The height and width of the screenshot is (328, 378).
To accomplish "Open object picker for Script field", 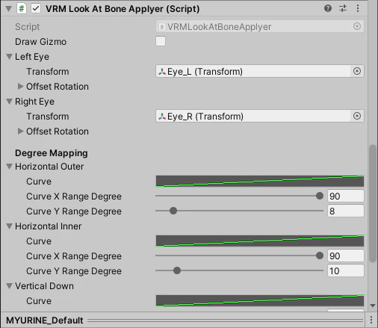I will pos(357,26).
